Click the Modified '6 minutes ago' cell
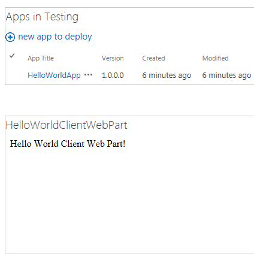The width and height of the screenshot is (254, 269). click(x=226, y=75)
